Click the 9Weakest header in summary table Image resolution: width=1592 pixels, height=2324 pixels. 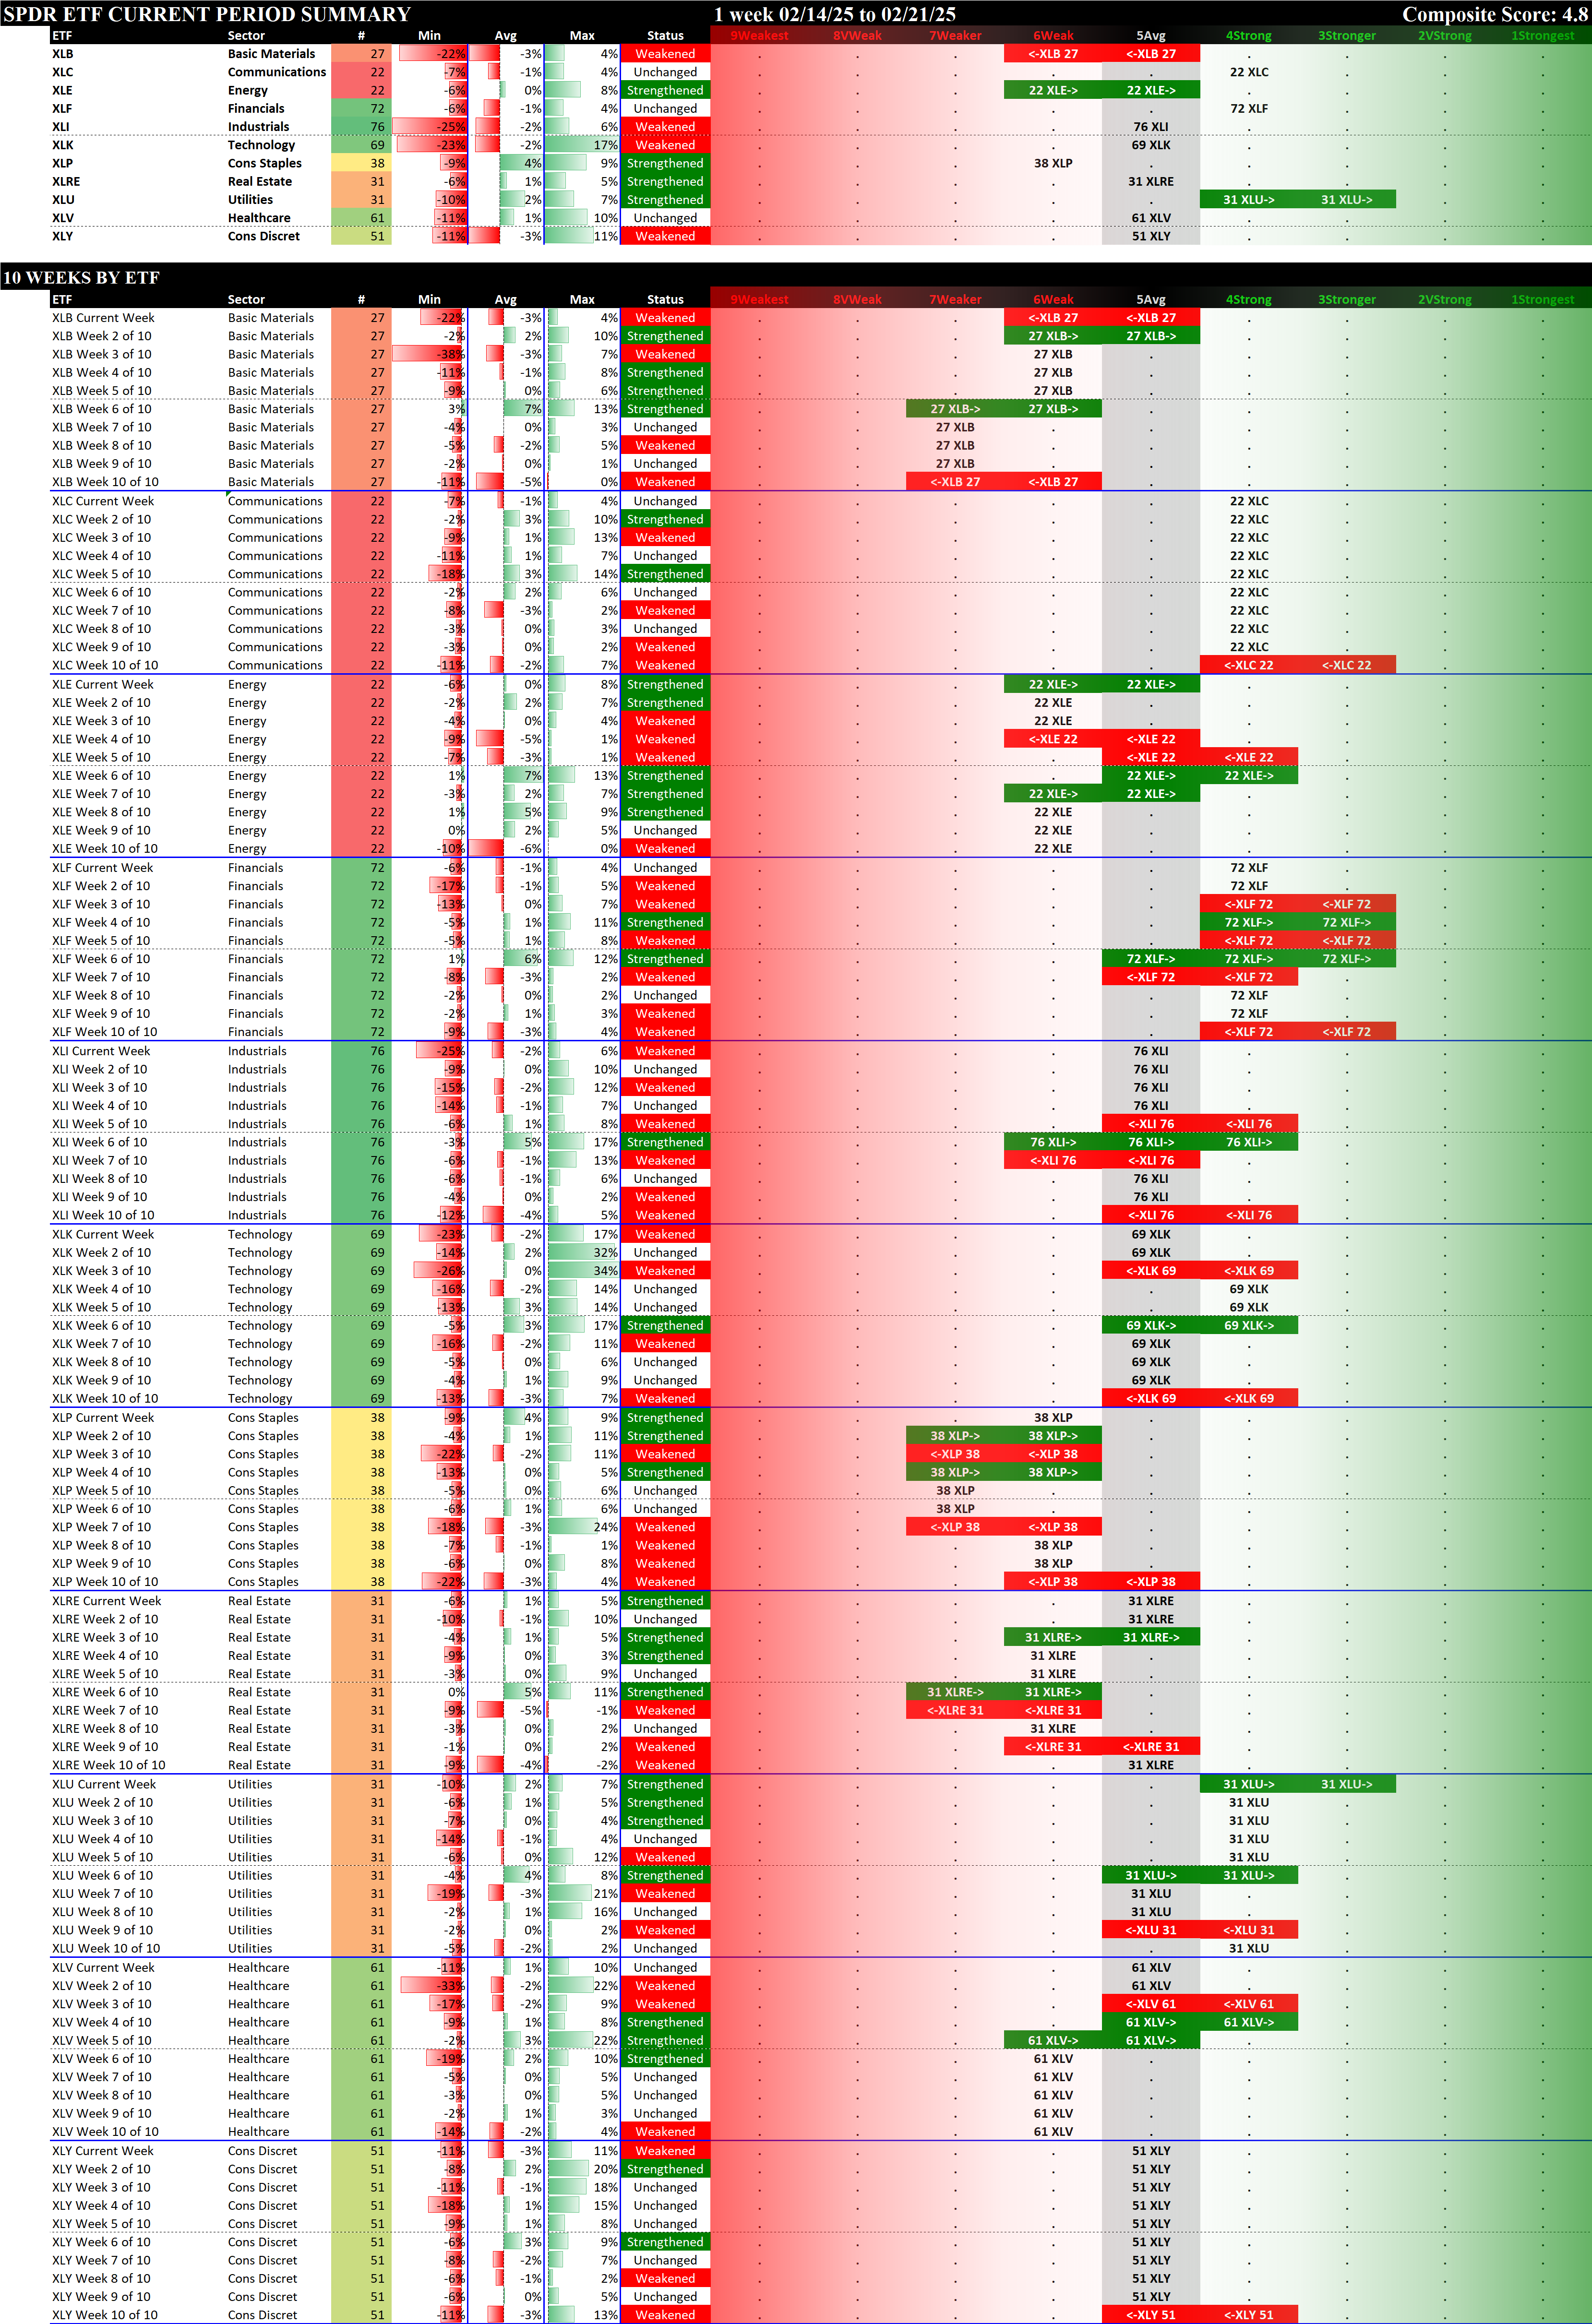pos(759,36)
